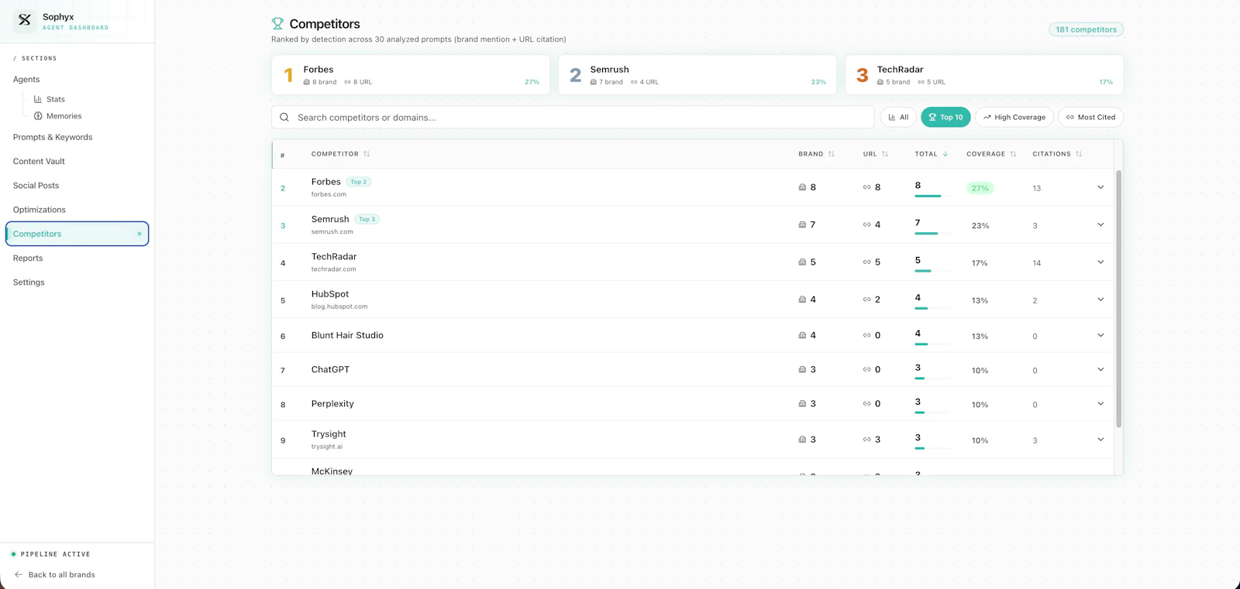This screenshot has width=1240, height=589.
Task: Sort by URL column arrows
Action: click(885, 154)
